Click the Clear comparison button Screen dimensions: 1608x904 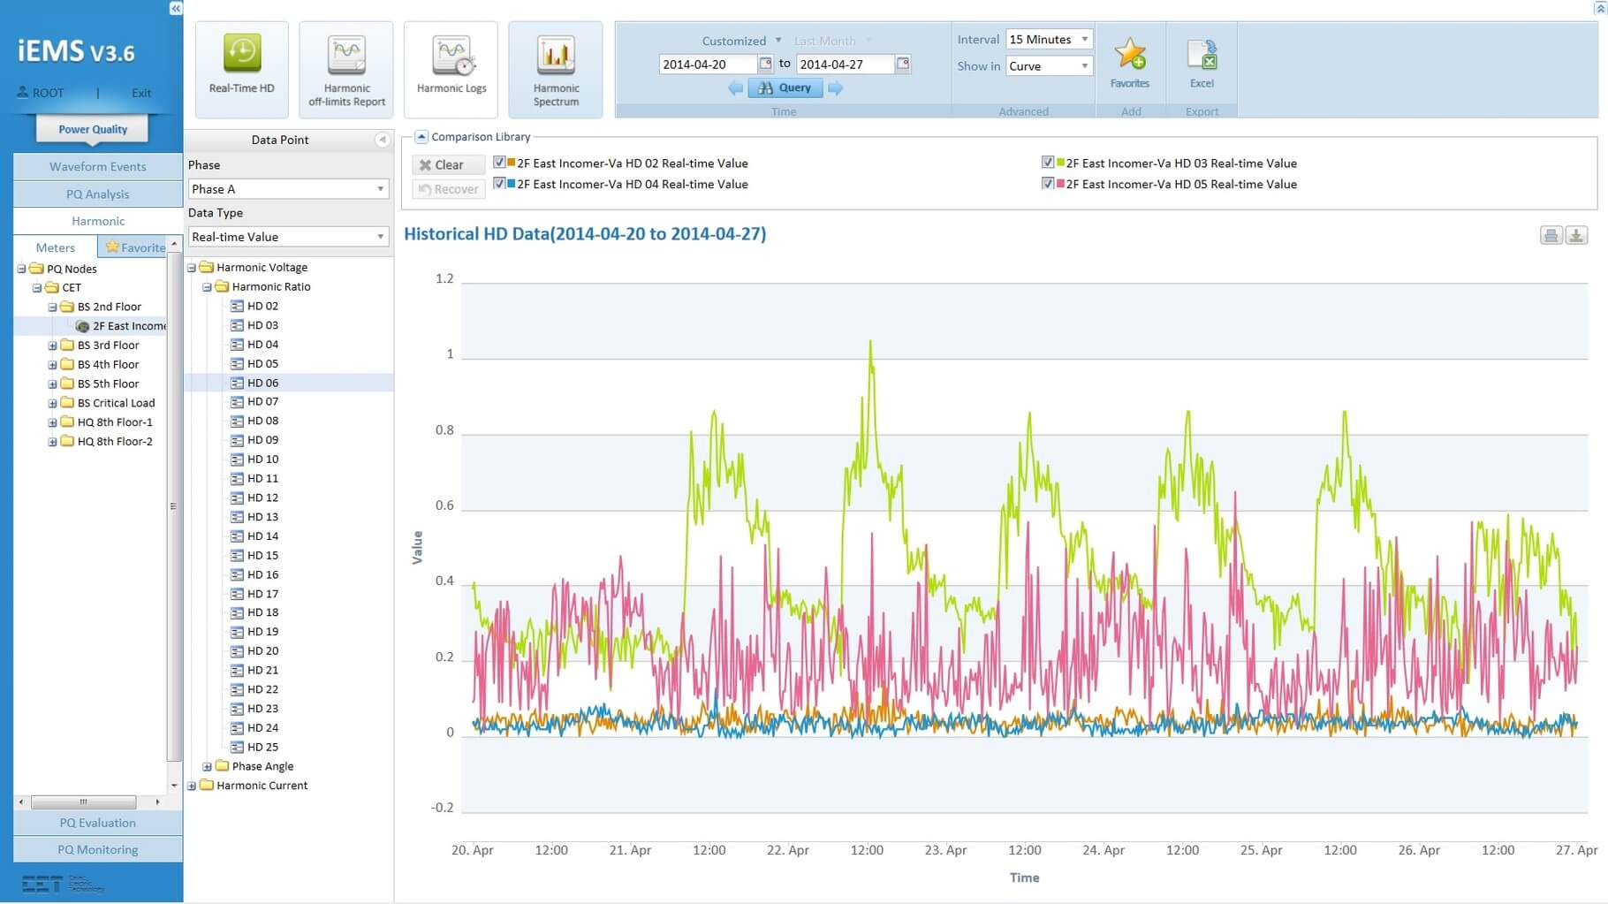pyautogui.click(x=448, y=165)
